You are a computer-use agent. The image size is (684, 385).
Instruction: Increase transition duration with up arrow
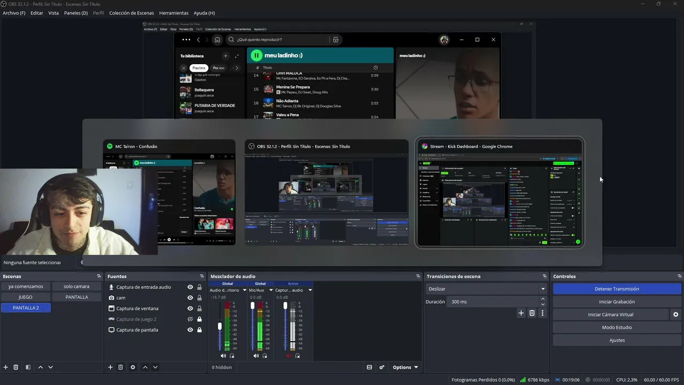(x=543, y=299)
